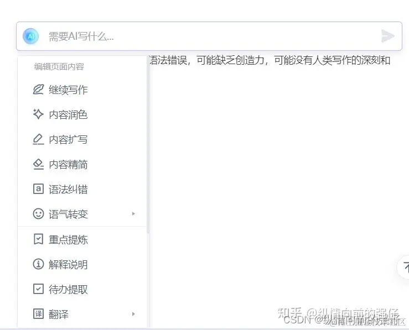Screen dimensions: 409x330
Task: Expand the 语气转变 submenu arrow
Action: pos(133,213)
